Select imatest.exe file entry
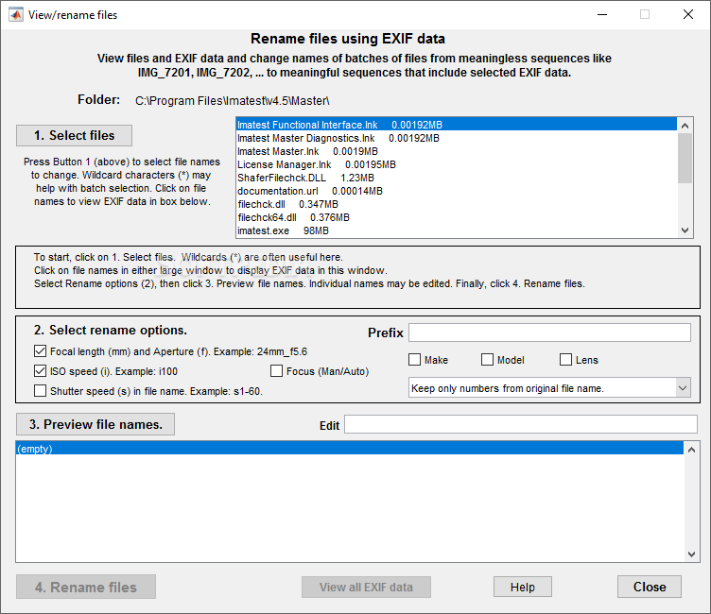The image size is (711, 614). [456, 230]
